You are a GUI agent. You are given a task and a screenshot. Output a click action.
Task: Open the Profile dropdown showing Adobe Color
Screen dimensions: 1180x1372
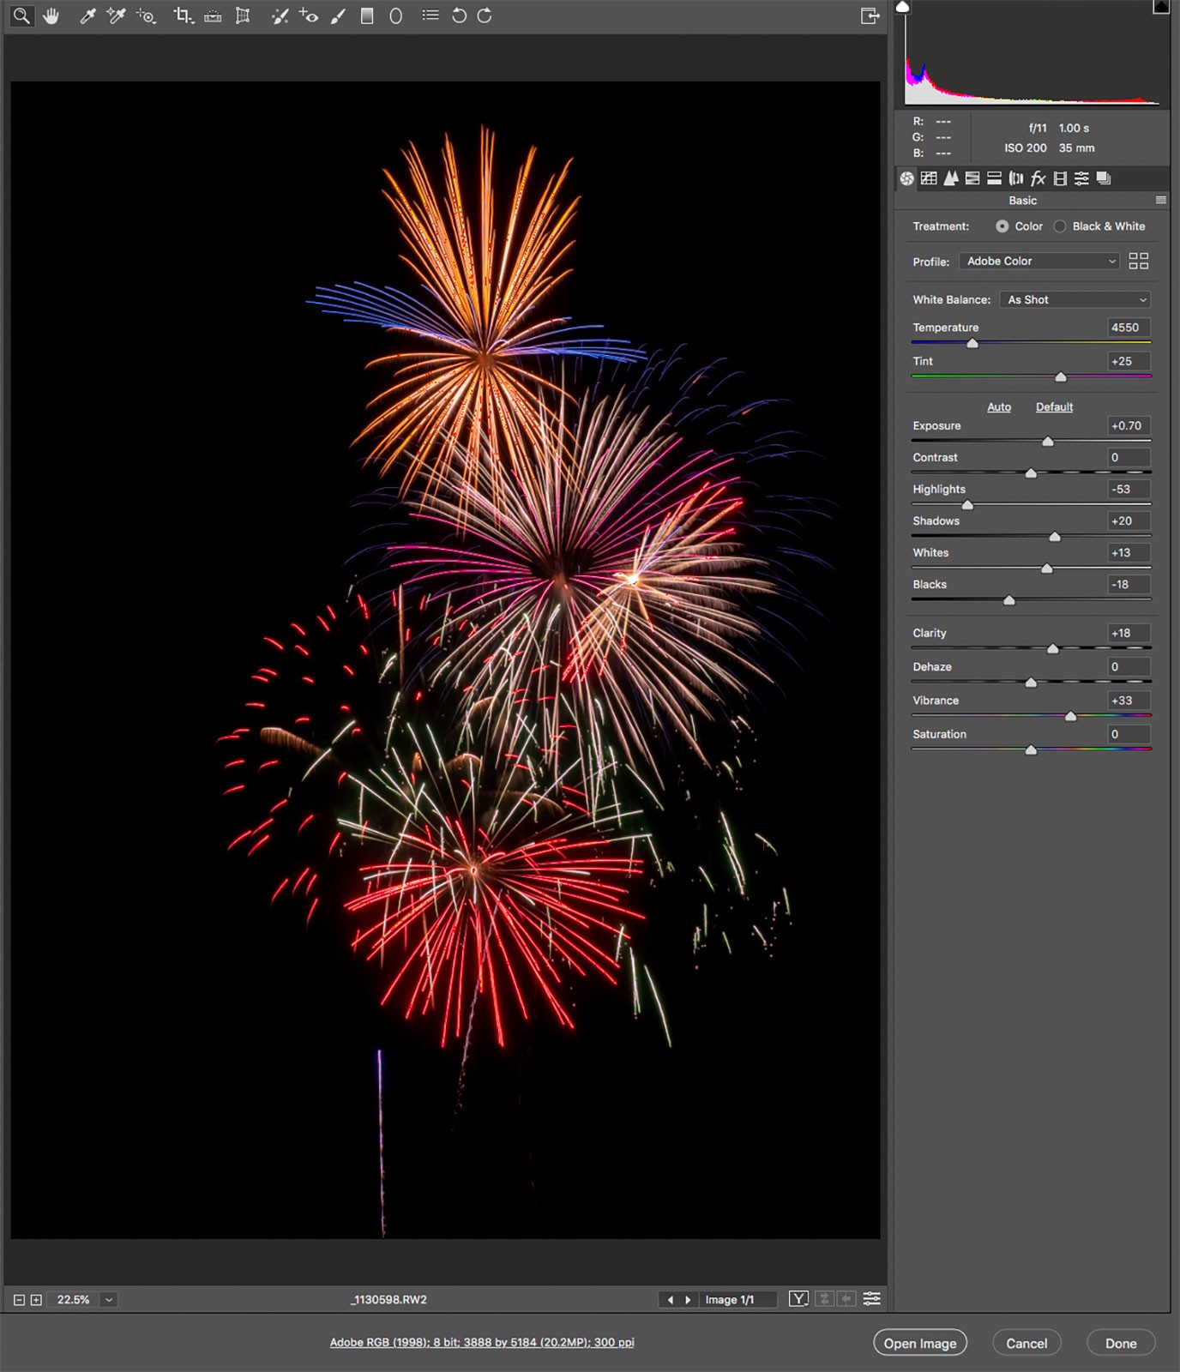[x=1039, y=262]
